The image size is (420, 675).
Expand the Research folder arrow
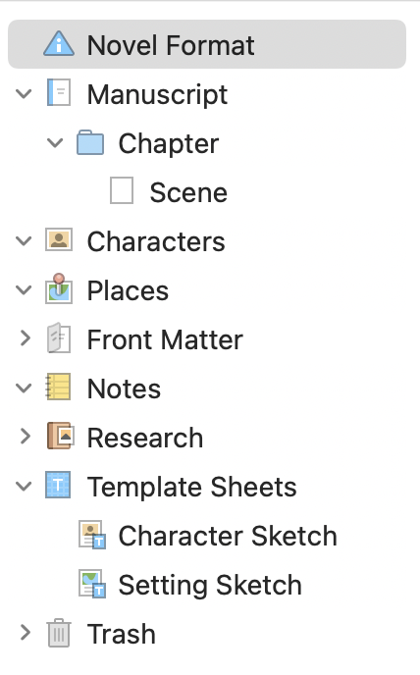[26, 436]
